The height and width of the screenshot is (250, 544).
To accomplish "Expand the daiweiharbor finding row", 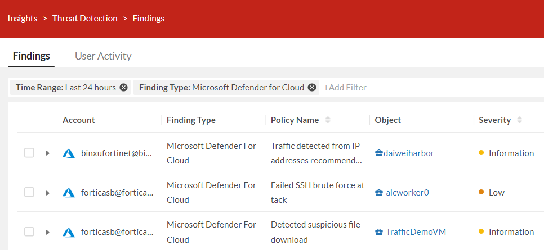I will pos(48,153).
